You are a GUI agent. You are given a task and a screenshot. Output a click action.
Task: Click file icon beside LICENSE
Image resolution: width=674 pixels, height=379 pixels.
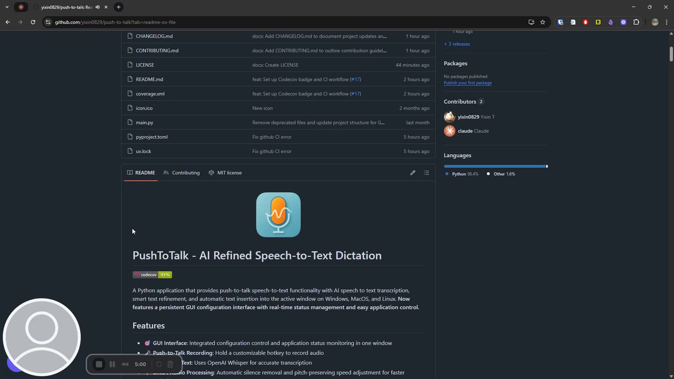tap(129, 65)
